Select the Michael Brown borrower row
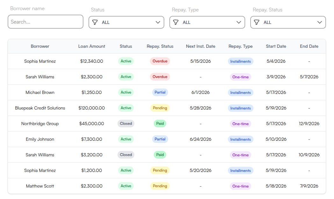 [167, 92]
